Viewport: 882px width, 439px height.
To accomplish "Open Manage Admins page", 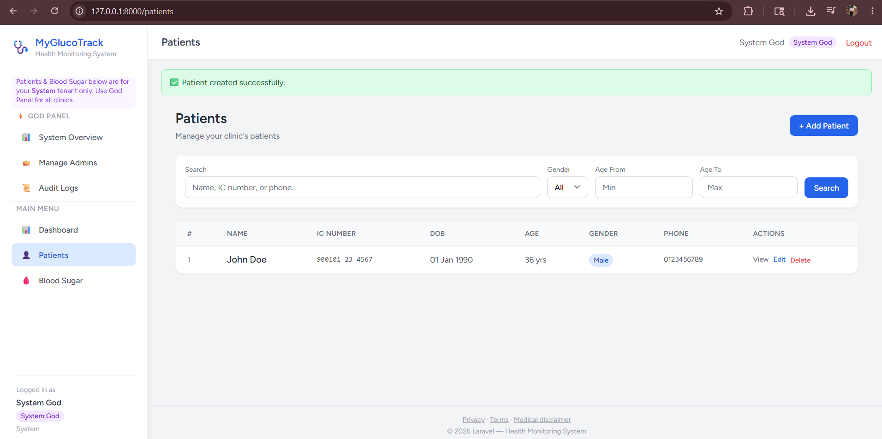I will (x=73, y=163).
